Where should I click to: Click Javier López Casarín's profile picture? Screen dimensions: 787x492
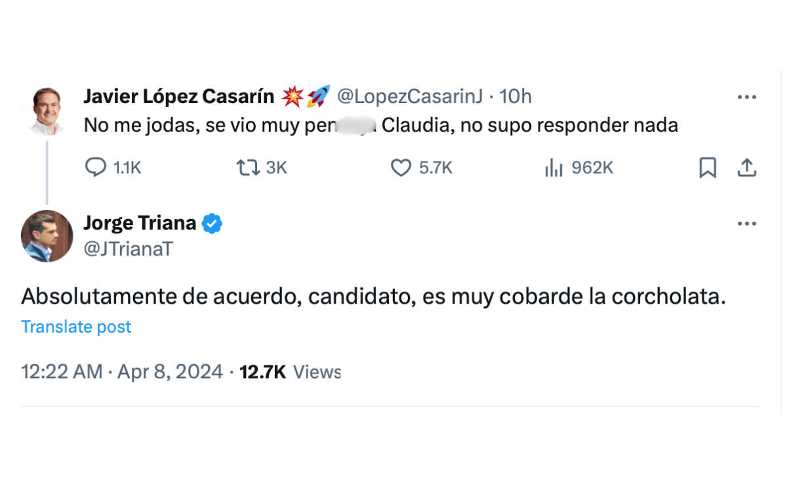(x=47, y=110)
